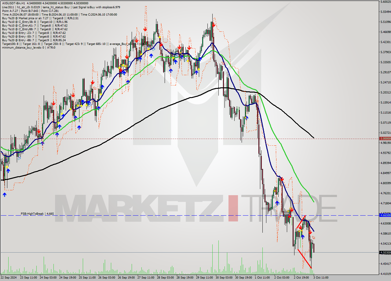This screenshot has width=391, height=281.
Task: Click the '25 Sep 11:00' time axis label
Action: click(88, 278)
